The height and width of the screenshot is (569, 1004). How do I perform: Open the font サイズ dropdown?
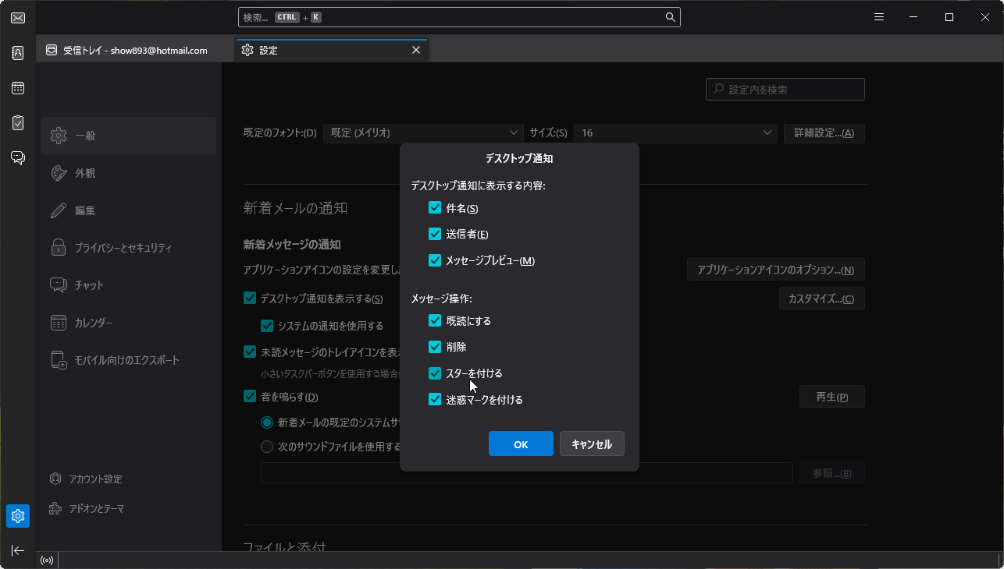[x=675, y=133]
